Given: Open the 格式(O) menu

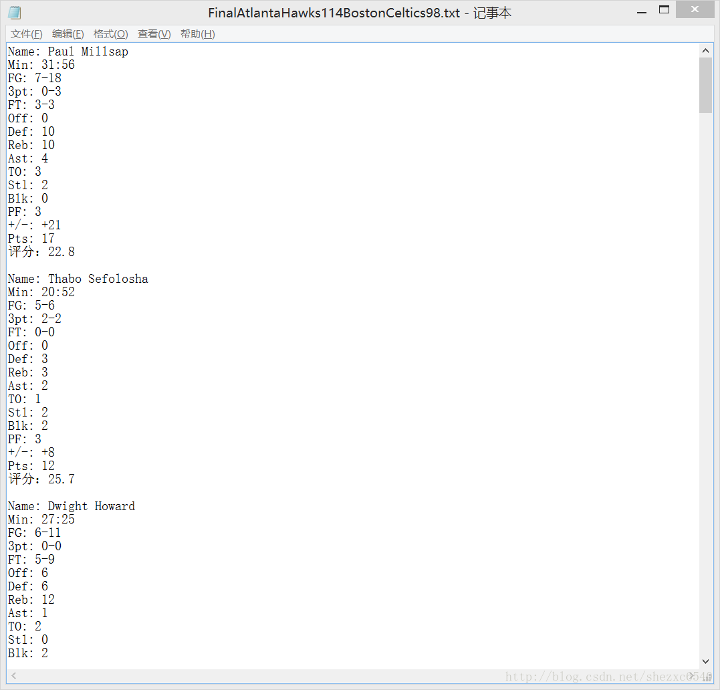Looking at the screenshot, I should (111, 34).
